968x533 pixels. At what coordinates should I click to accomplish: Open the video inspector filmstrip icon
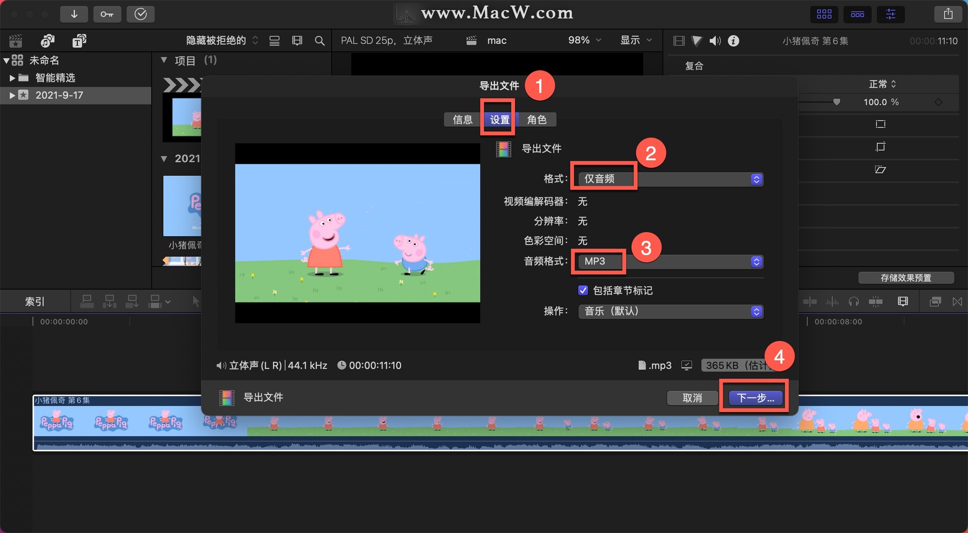(679, 41)
